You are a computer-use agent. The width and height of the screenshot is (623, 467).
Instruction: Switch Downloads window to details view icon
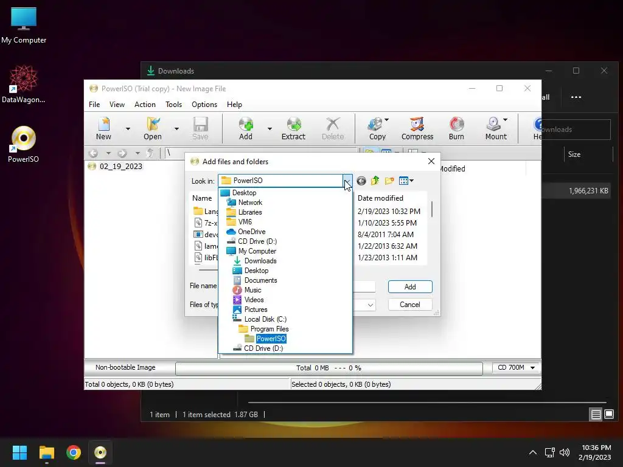[x=596, y=415]
